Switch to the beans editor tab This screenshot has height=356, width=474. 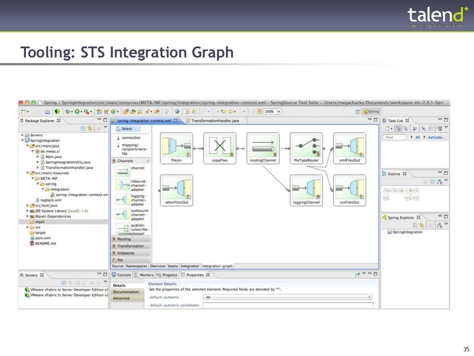(173, 266)
